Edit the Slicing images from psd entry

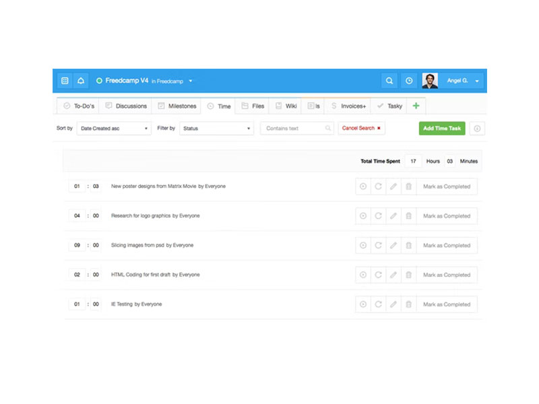click(x=393, y=246)
